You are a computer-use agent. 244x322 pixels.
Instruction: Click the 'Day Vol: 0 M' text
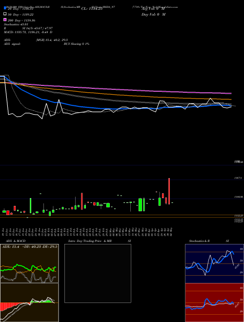click(x=153, y=15)
